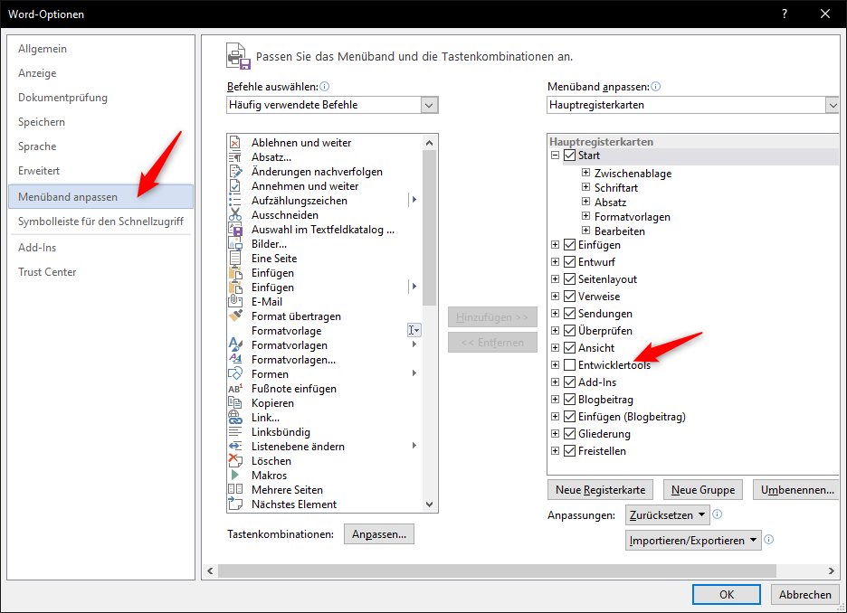
Task: Toggle the Überprüfen checkbox
Action: (x=569, y=331)
